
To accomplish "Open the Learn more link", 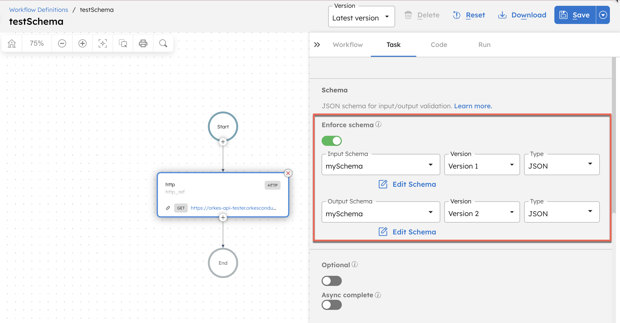I will pyautogui.click(x=473, y=106).
